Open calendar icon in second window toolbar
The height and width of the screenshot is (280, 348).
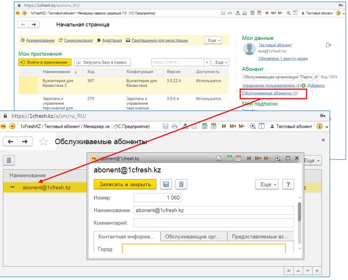214,126
